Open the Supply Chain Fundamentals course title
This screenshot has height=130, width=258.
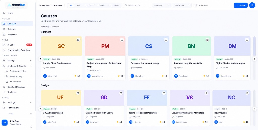coord(57,63)
